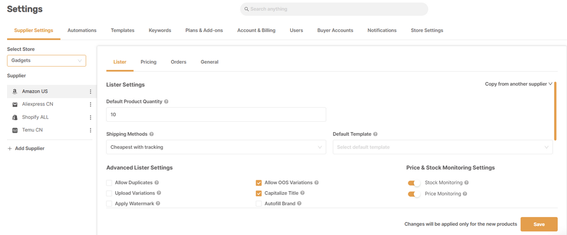Image resolution: width=567 pixels, height=235 pixels.
Task: Click the Amazon US supplier logo icon
Action: pyautogui.click(x=15, y=92)
